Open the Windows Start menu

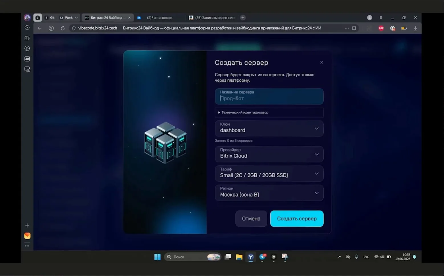pyautogui.click(x=157, y=257)
